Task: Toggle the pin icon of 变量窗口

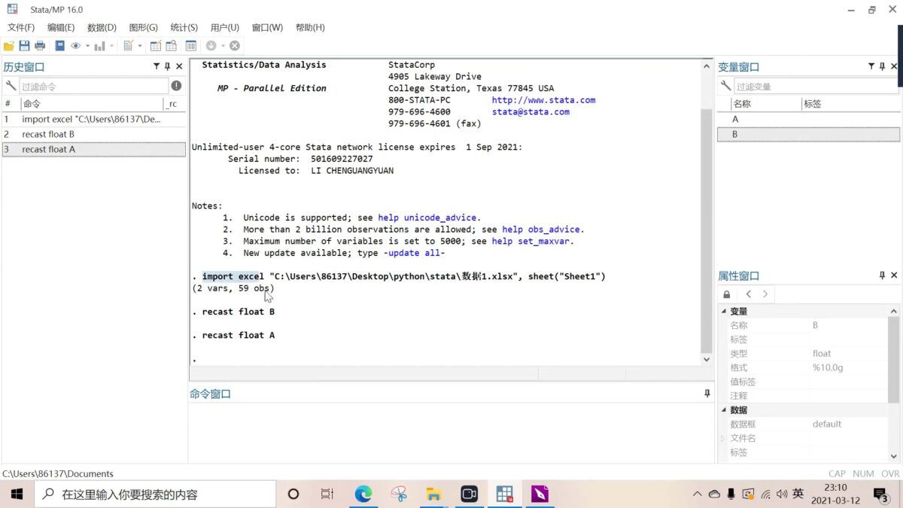Action: pyautogui.click(x=883, y=66)
